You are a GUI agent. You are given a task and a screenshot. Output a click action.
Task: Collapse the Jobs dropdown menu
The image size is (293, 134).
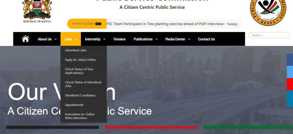tap(71, 39)
